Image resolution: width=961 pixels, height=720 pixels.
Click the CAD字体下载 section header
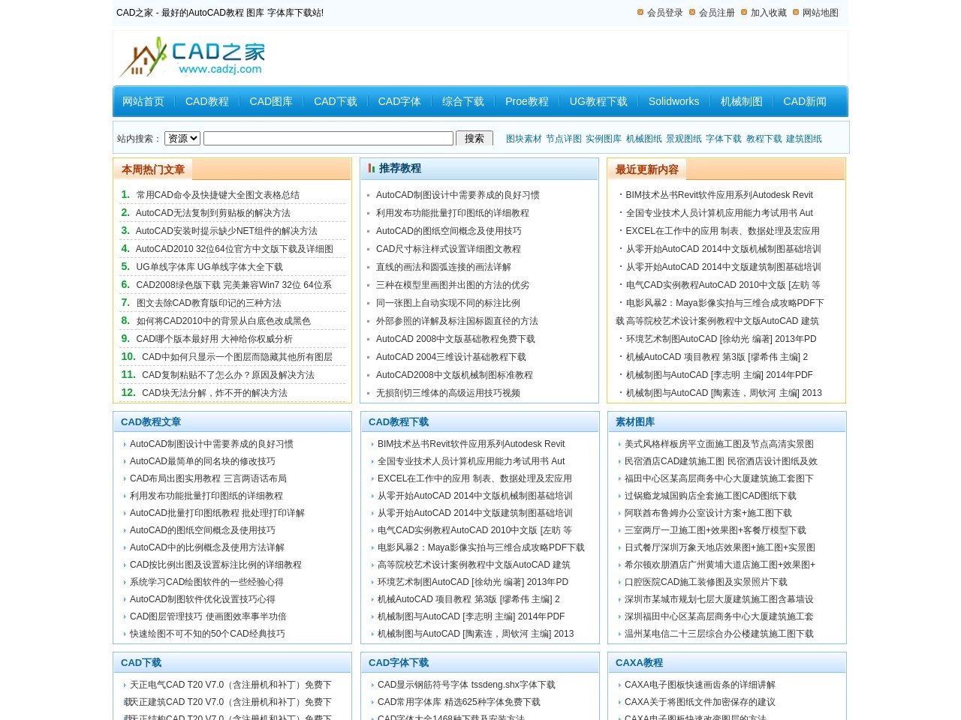(399, 663)
